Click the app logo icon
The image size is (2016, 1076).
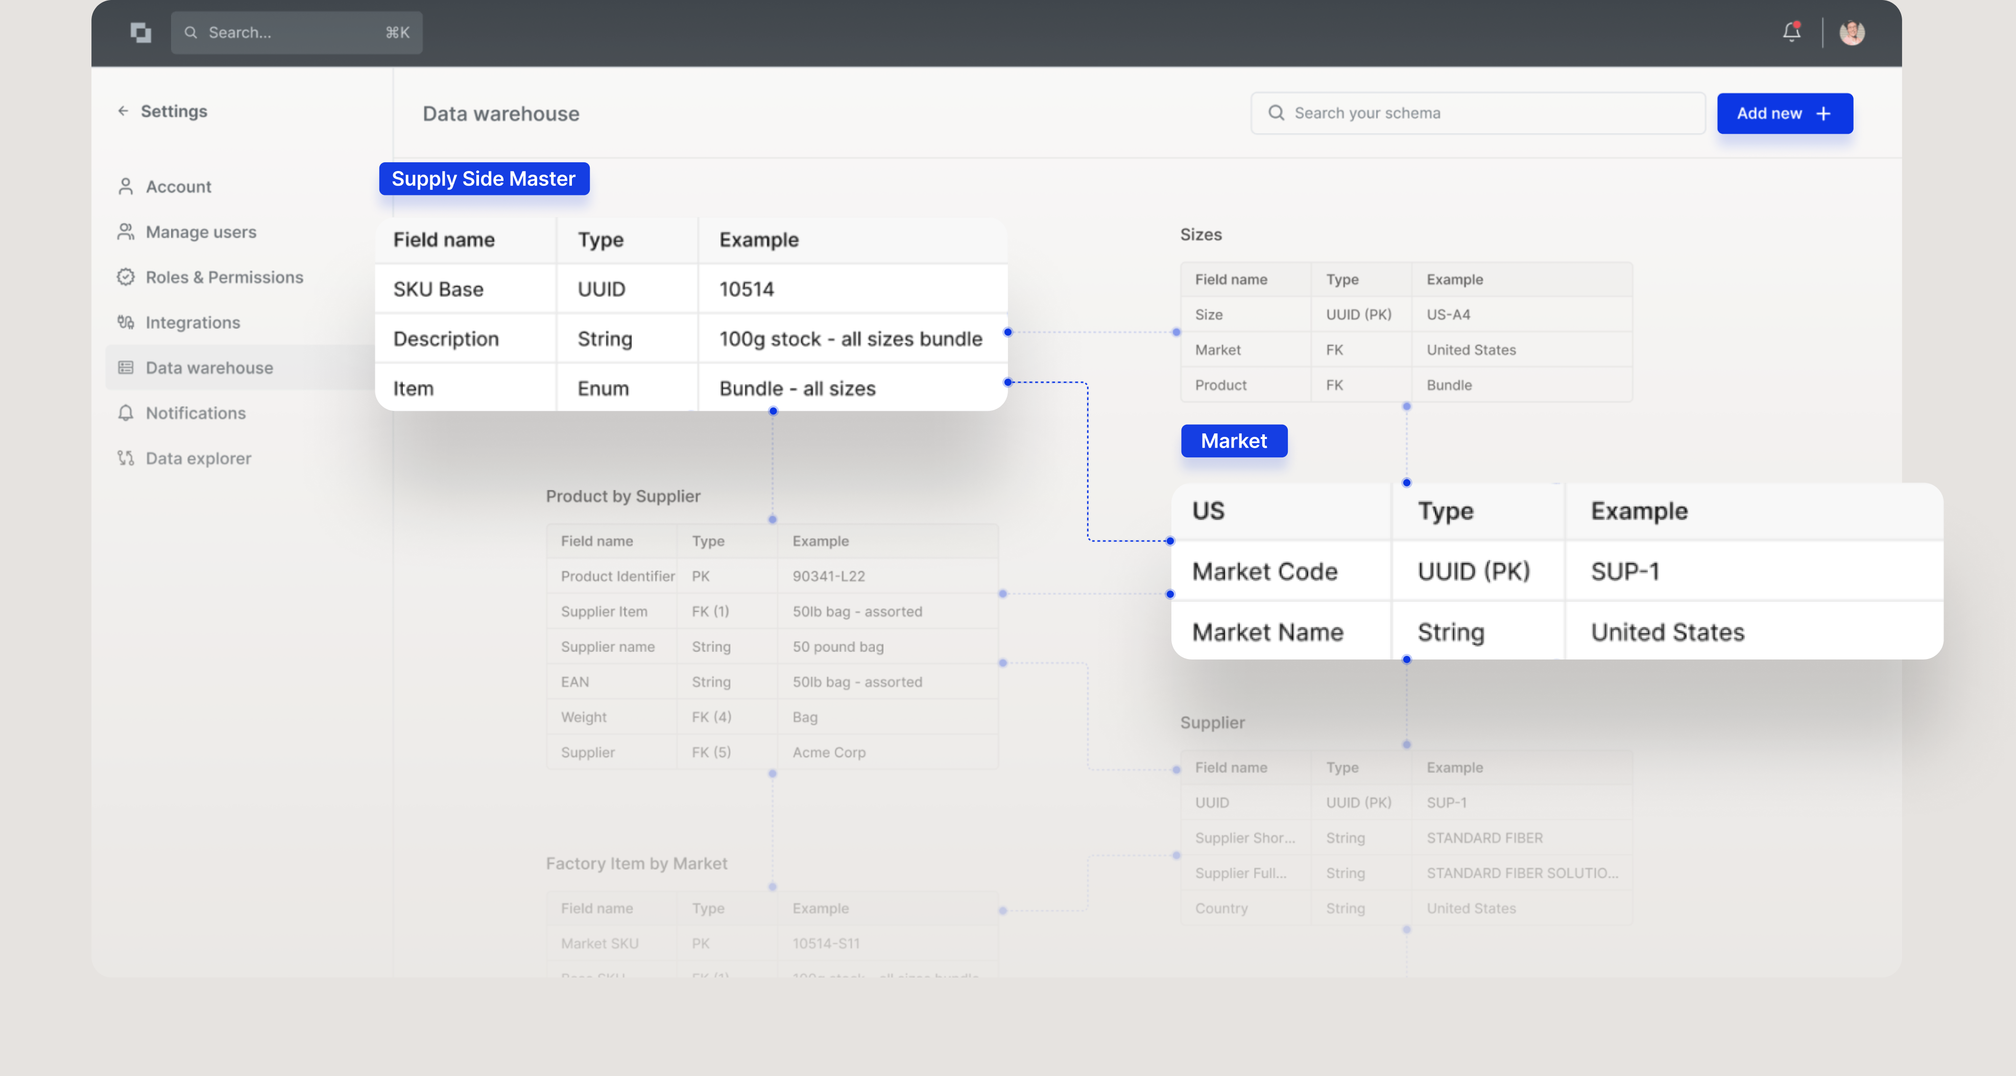141,32
